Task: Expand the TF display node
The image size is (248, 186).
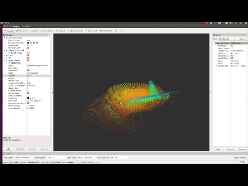Action: pyautogui.click(x=4, y=58)
